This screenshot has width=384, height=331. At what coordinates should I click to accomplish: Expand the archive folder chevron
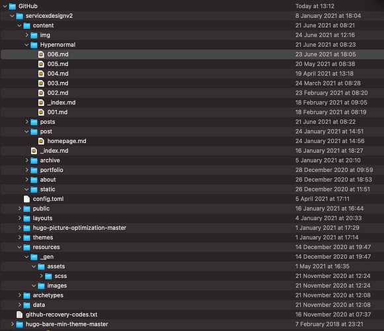point(26,160)
